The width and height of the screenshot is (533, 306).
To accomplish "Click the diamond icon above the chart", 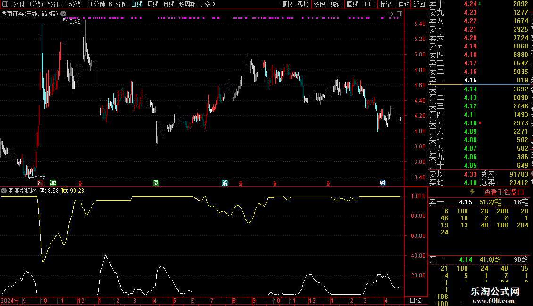I will (x=391, y=14).
